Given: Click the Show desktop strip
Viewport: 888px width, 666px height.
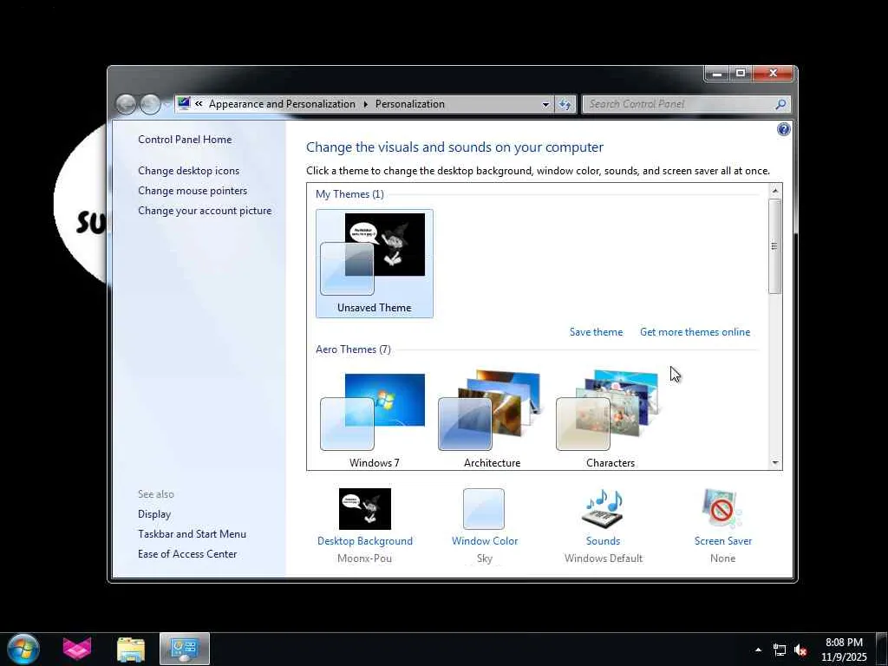Looking at the screenshot, I should (x=882, y=650).
